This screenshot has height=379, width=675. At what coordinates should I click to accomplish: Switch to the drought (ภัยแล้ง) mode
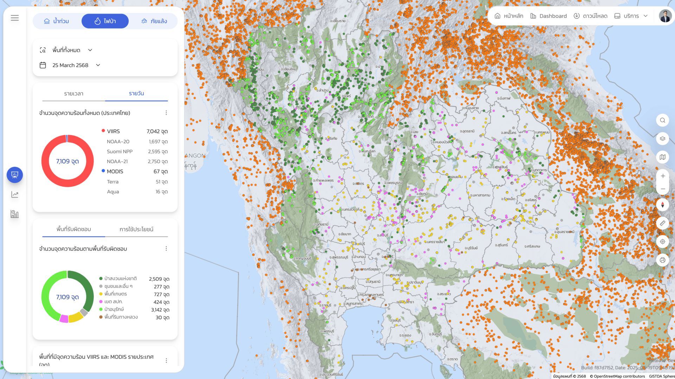pos(154,21)
